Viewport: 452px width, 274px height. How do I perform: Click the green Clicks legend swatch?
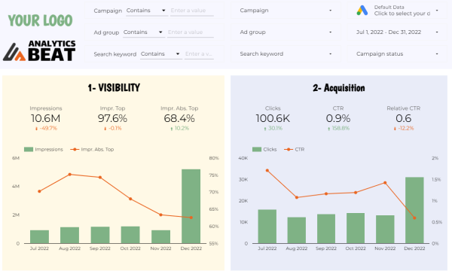(257, 149)
